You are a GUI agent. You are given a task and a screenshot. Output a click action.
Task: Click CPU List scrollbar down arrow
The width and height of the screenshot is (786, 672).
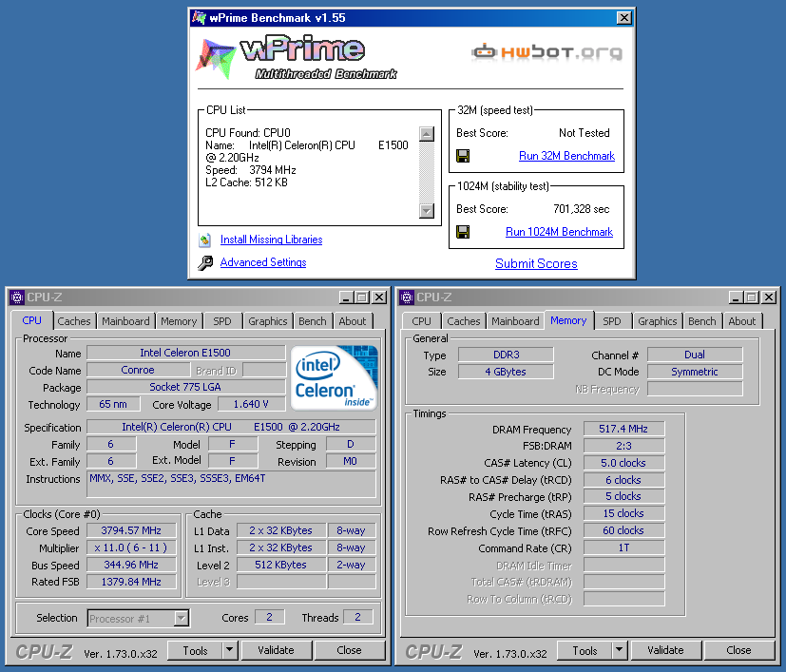tap(427, 211)
